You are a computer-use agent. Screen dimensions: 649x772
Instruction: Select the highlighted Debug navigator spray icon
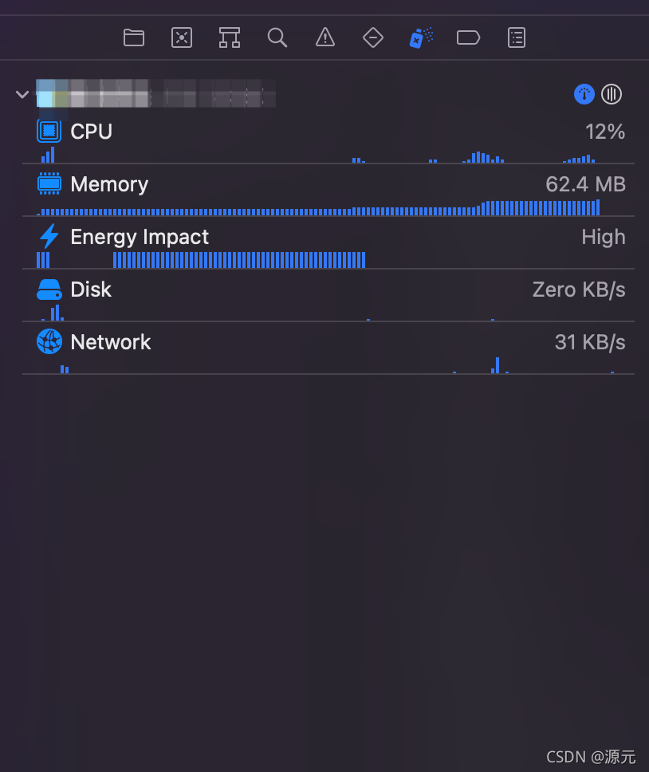pyautogui.click(x=420, y=37)
